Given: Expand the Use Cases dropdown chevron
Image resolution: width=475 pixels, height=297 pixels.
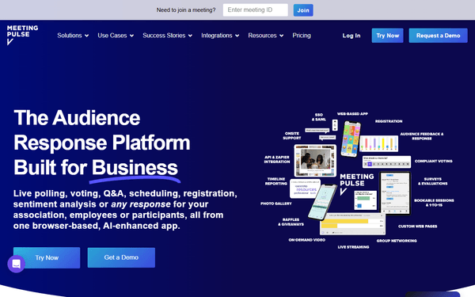Looking at the screenshot, I should click(x=131, y=36).
